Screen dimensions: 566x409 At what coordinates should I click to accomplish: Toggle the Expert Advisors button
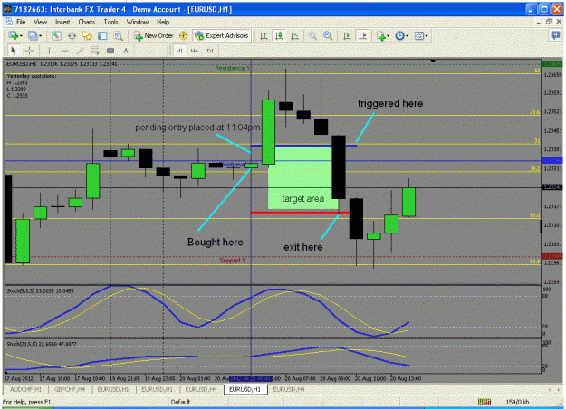tap(222, 35)
